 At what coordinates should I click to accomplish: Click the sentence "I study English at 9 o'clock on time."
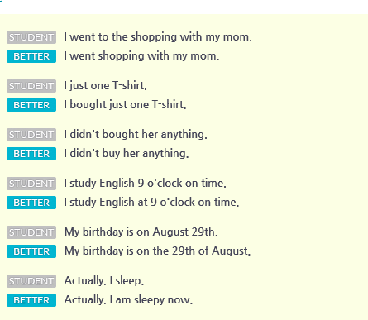[151, 203]
